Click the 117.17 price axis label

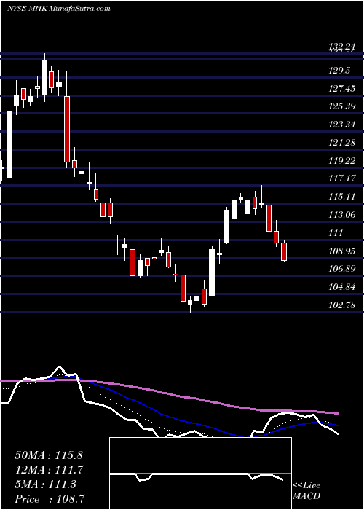[341, 178]
